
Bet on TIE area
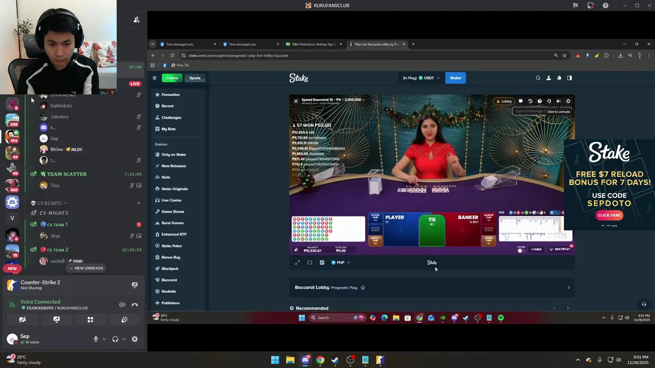(432, 230)
